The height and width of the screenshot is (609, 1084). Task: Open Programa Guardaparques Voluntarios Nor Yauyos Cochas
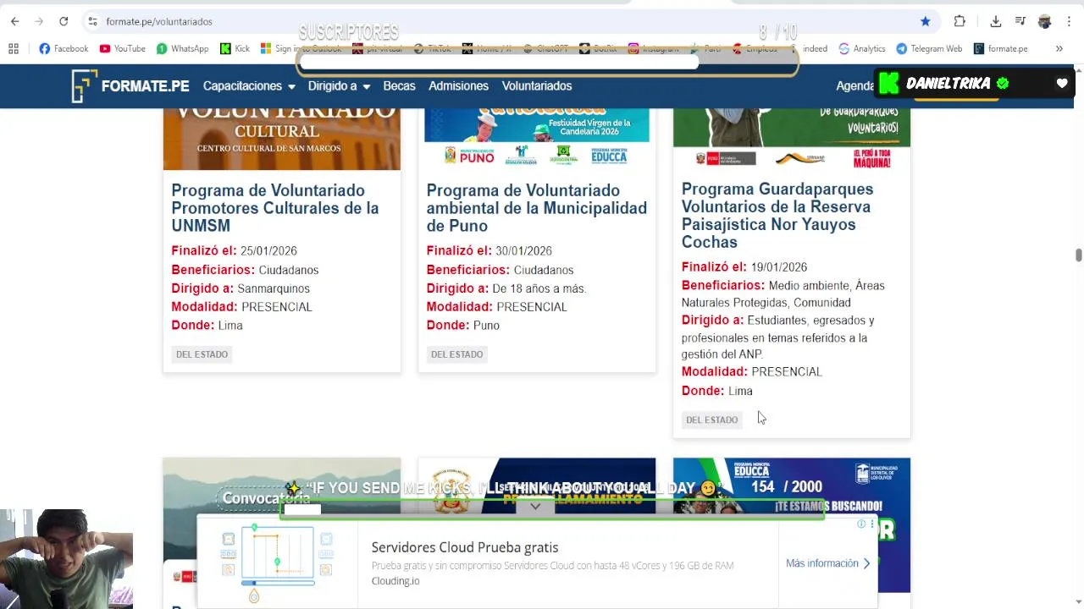pyautogui.click(x=777, y=216)
